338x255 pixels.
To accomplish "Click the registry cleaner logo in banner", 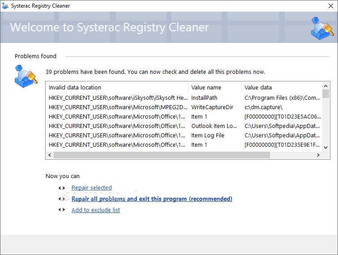I will pyautogui.click(x=322, y=29).
